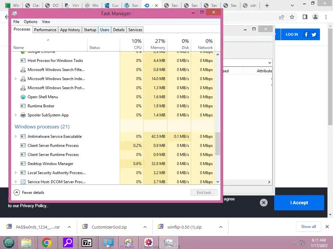Open the Options menu in Task Manager
The height and width of the screenshot is (249, 333).
point(31,22)
